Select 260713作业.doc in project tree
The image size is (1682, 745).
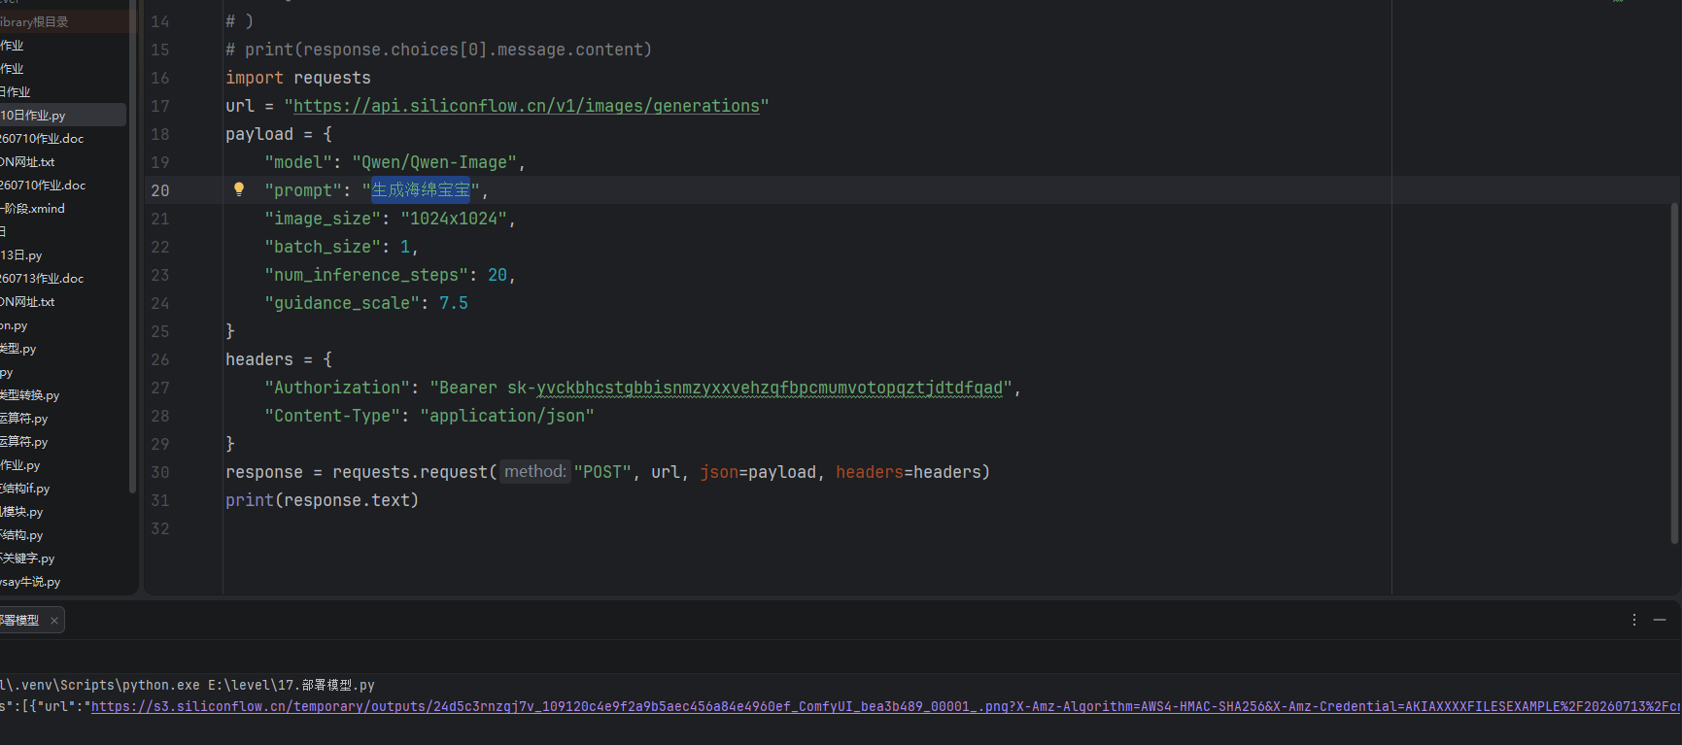(42, 278)
